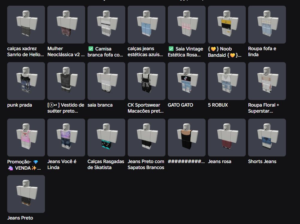The width and height of the screenshot is (300, 224).
Task: Click the 'calças xadrez Sanrio de Hello...' title
Action: pyautogui.click(x=25, y=52)
